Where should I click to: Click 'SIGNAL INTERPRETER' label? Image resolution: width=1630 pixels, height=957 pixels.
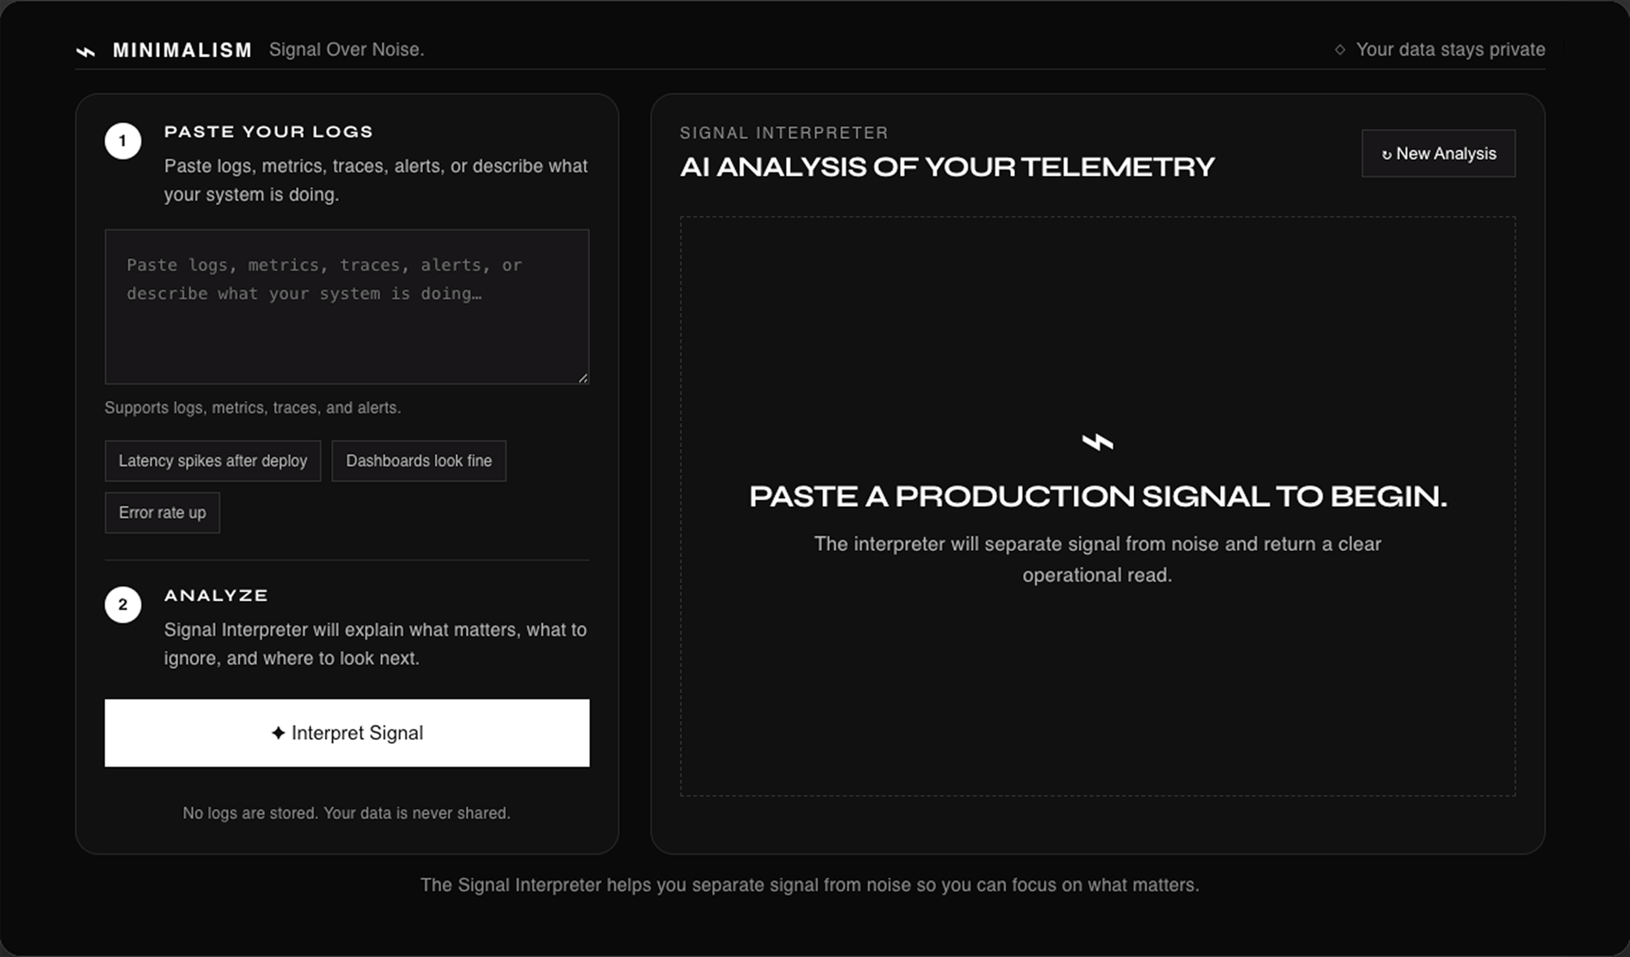[784, 133]
